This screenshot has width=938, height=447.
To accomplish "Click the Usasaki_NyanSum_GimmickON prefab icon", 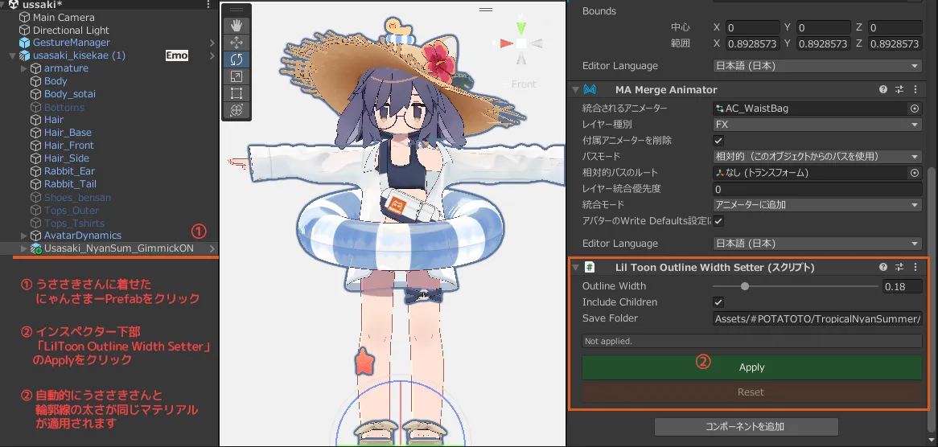I will (x=36, y=248).
